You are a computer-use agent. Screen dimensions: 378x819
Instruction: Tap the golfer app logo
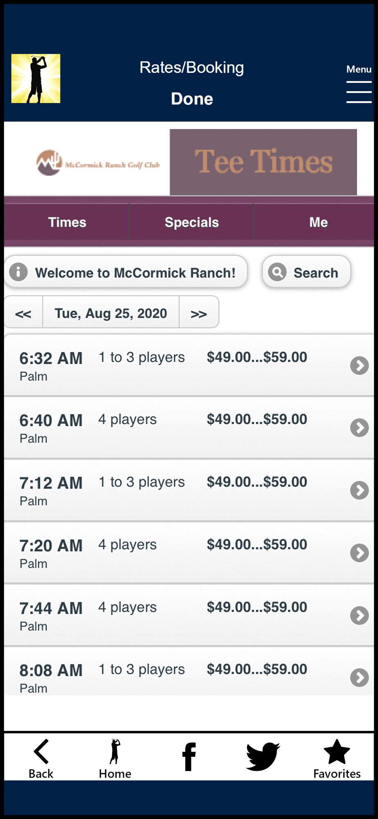click(x=36, y=79)
